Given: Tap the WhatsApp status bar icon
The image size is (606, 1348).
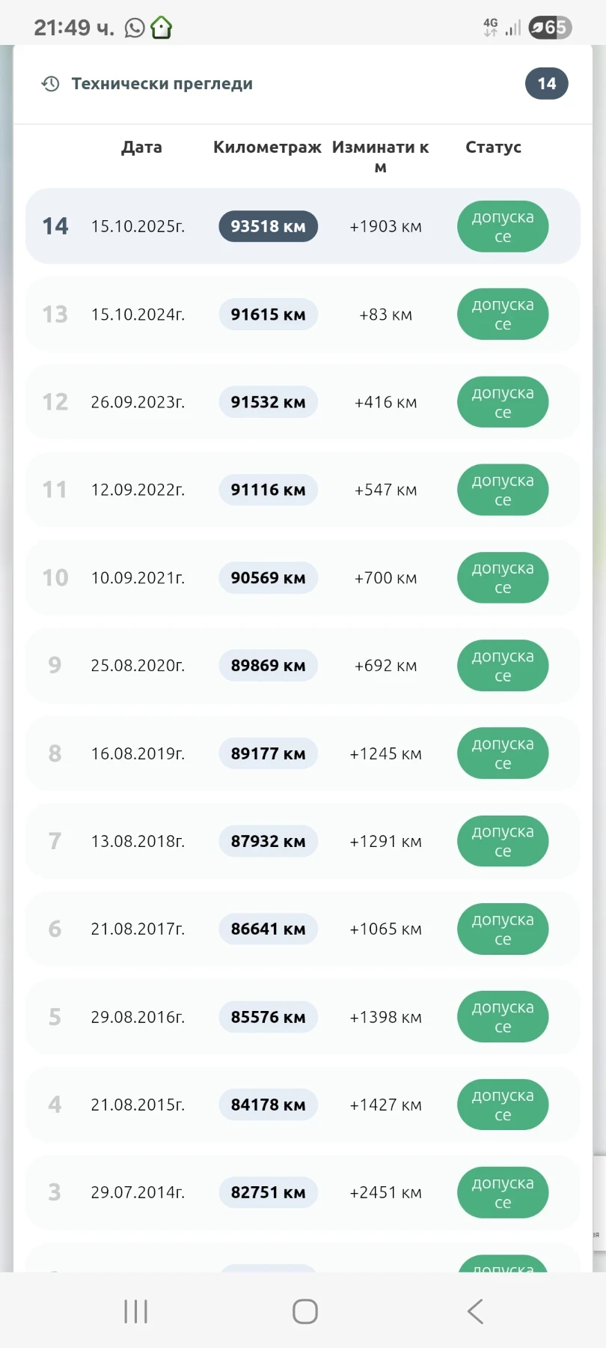Looking at the screenshot, I should pos(135,28).
